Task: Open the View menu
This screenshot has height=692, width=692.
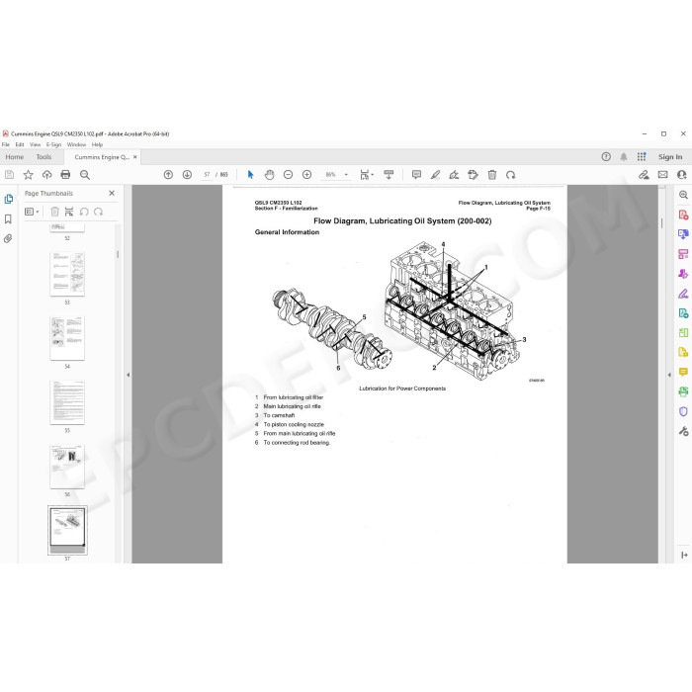Action: tap(35, 144)
